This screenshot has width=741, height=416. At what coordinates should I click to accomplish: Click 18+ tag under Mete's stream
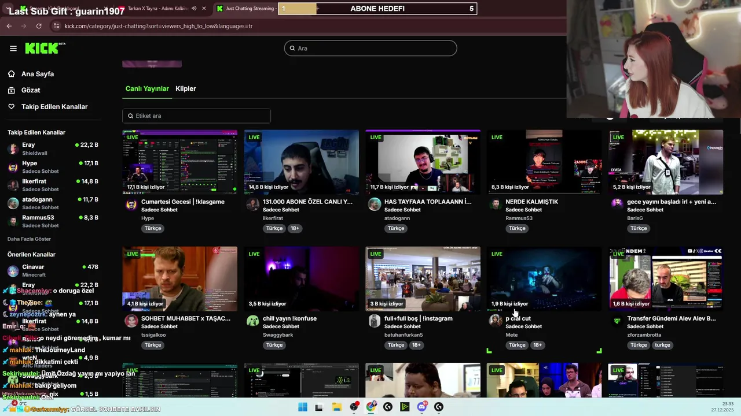(538, 345)
